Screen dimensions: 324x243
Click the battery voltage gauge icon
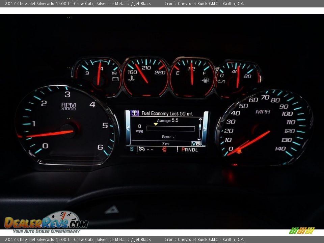115,79
